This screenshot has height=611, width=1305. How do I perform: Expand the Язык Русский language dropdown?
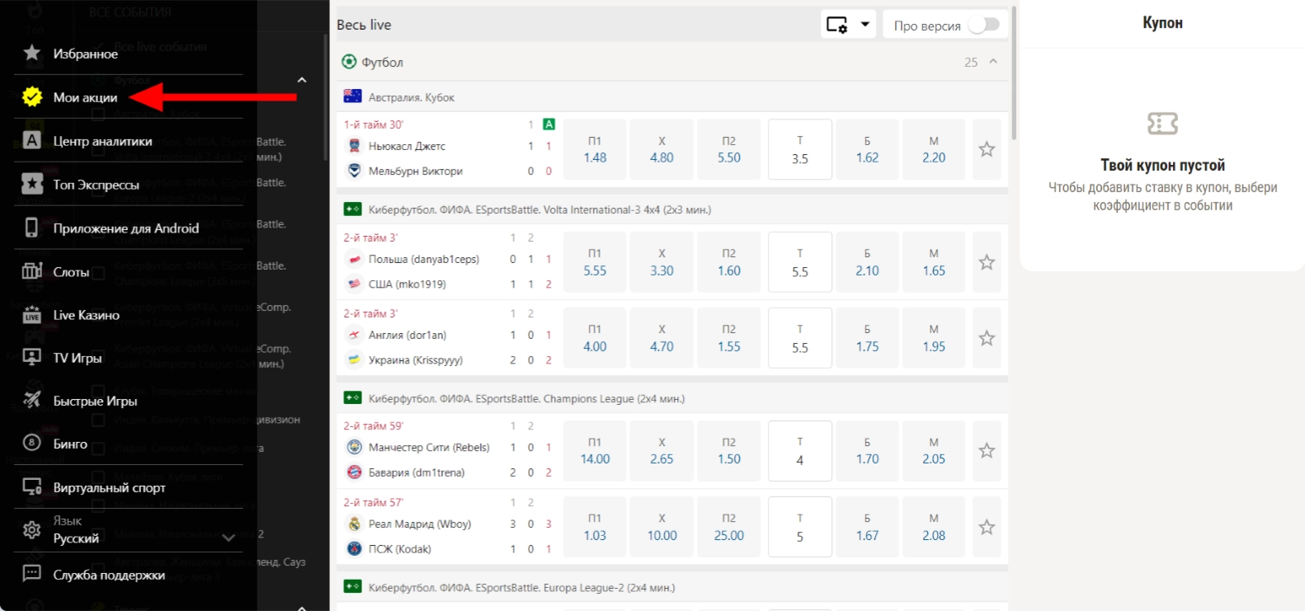click(228, 538)
